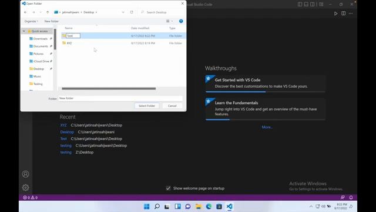Viewport: 376px width, 212px height.
Task: Show hidden system tray icons
Action: pos(311,207)
